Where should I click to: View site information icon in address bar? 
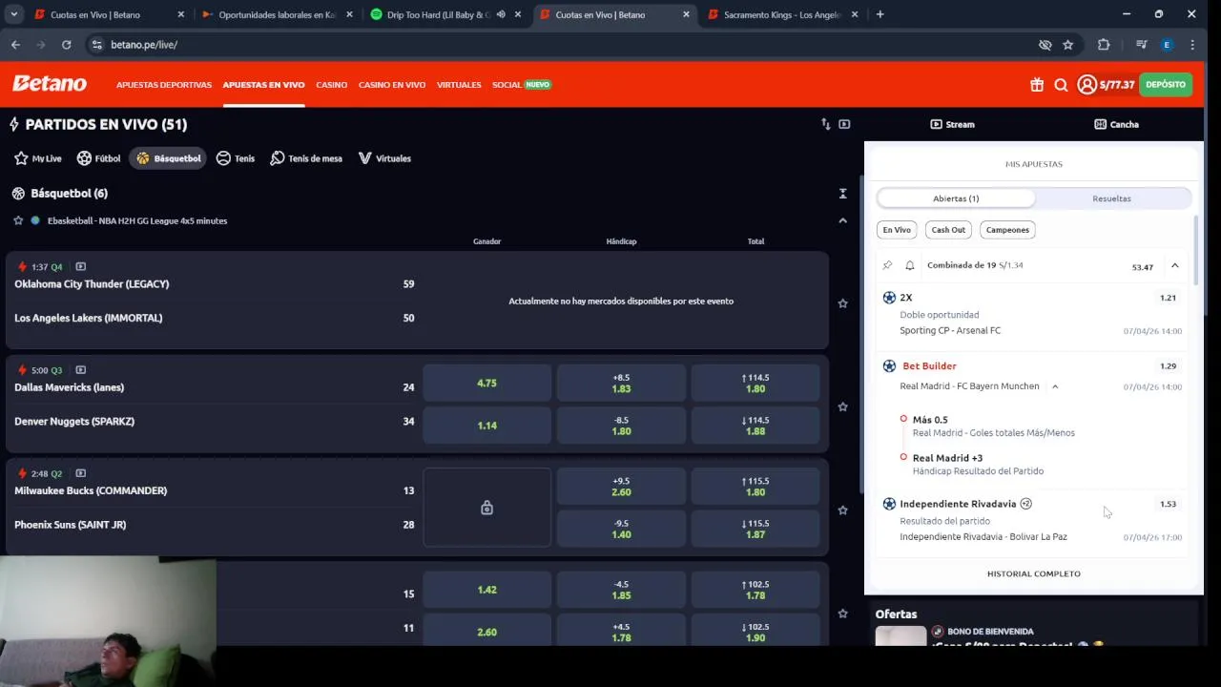pyautogui.click(x=96, y=44)
